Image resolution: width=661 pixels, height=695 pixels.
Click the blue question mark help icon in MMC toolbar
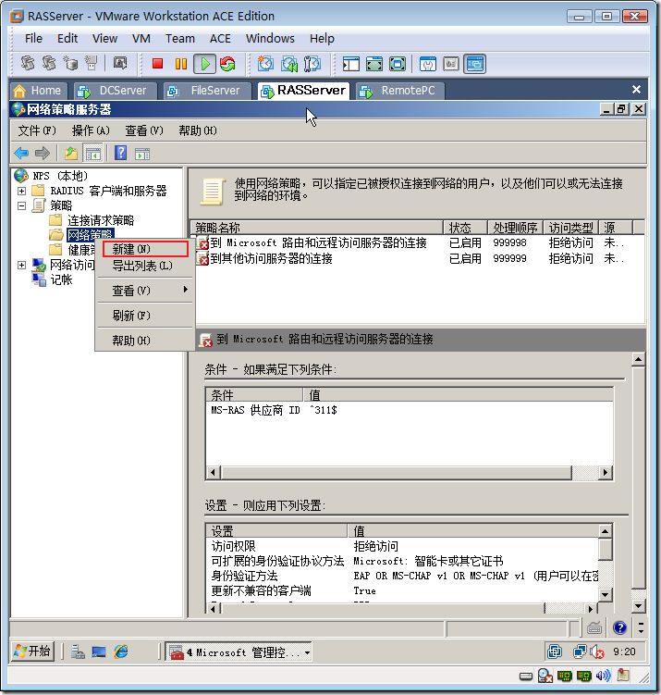coord(120,153)
